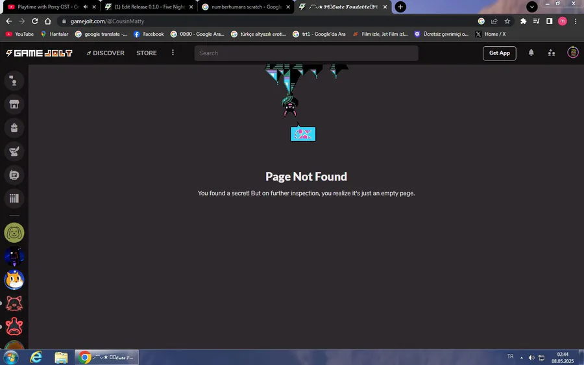The width and height of the screenshot is (584, 365).
Task: Open the orange Scratch cat community
Action: pyautogui.click(x=14, y=280)
